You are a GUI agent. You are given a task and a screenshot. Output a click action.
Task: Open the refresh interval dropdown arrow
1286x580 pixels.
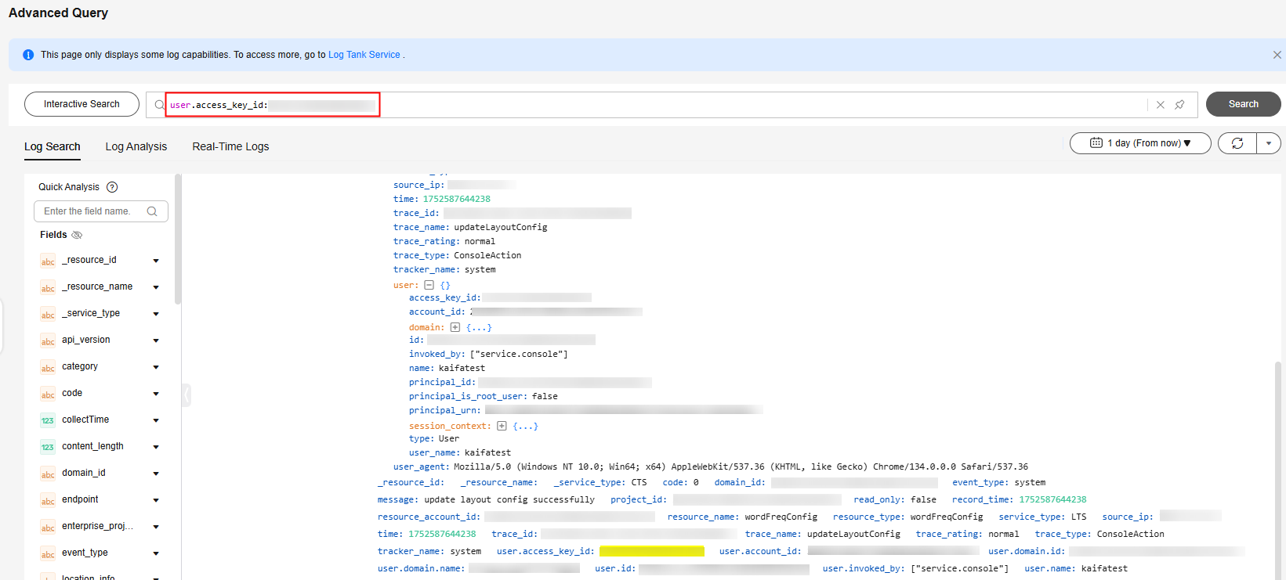[1269, 143]
